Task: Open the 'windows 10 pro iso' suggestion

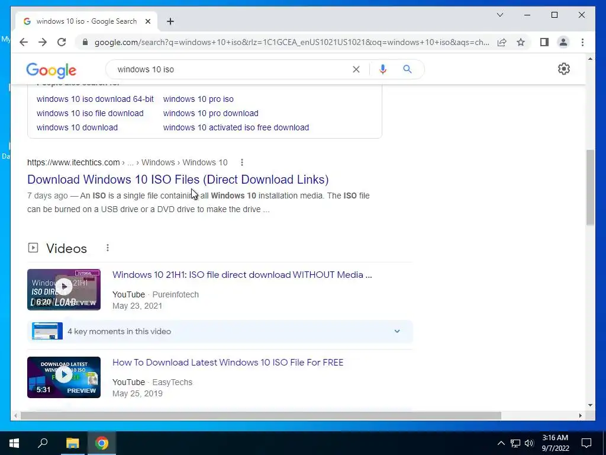Action: pos(198,99)
